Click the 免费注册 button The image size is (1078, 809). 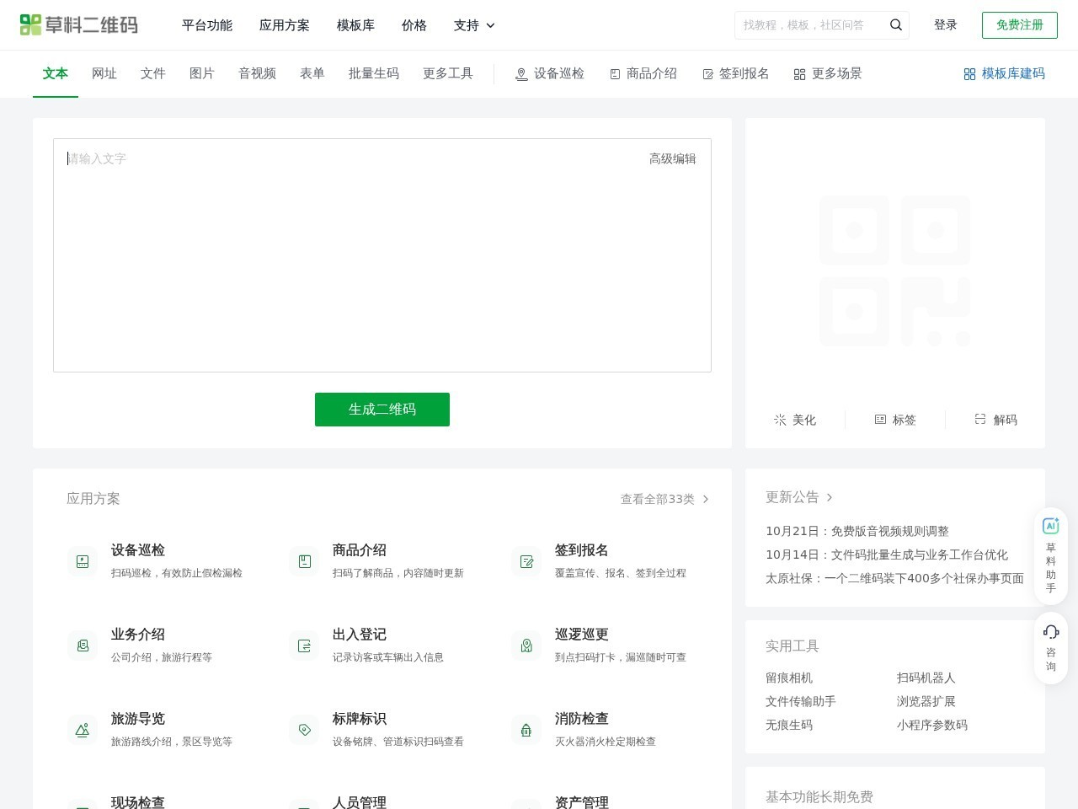pyautogui.click(x=1020, y=25)
